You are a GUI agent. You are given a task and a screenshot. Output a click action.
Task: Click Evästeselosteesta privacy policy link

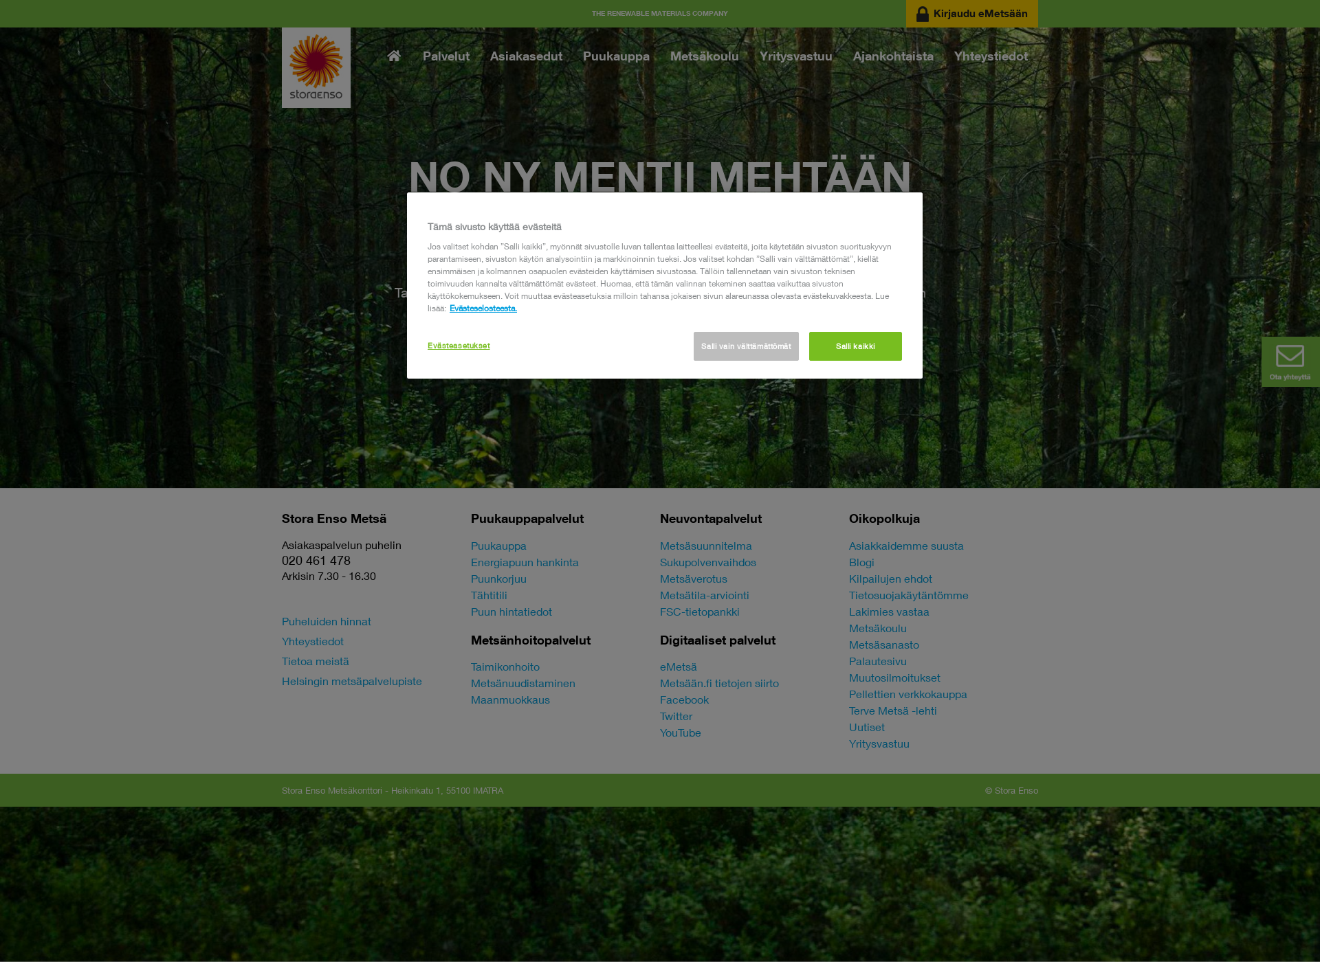(483, 309)
